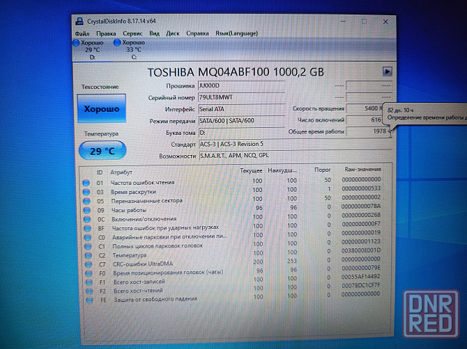The width and height of the screenshot is (467, 349).
Task: Click status icon for attribute 0C
Action: click(x=87, y=219)
